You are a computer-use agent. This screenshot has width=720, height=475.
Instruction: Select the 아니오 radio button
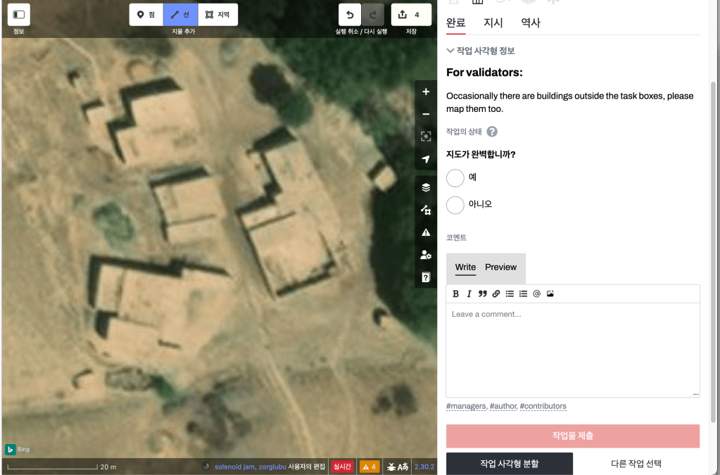click(455, 205)
